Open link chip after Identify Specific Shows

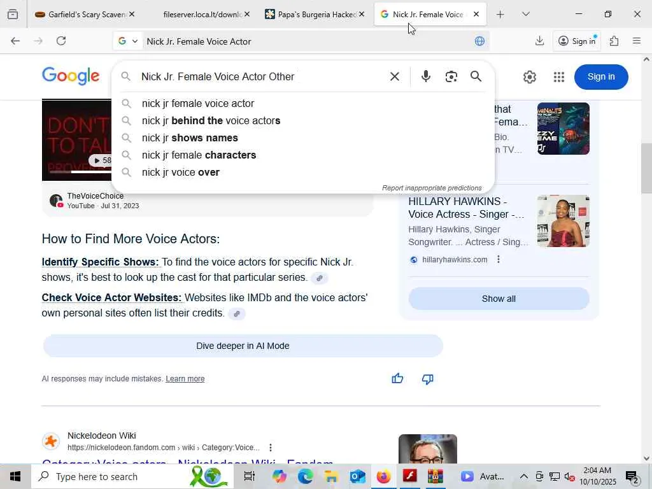click(320, 278)
